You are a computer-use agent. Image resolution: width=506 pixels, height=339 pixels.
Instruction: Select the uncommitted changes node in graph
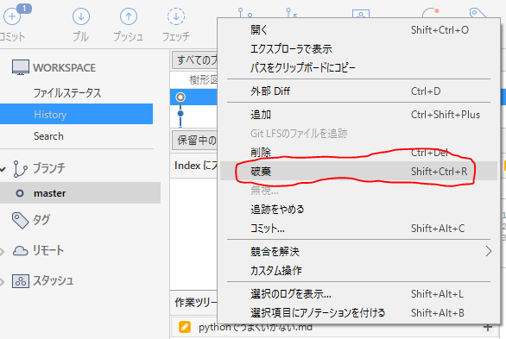click(180, 97)
